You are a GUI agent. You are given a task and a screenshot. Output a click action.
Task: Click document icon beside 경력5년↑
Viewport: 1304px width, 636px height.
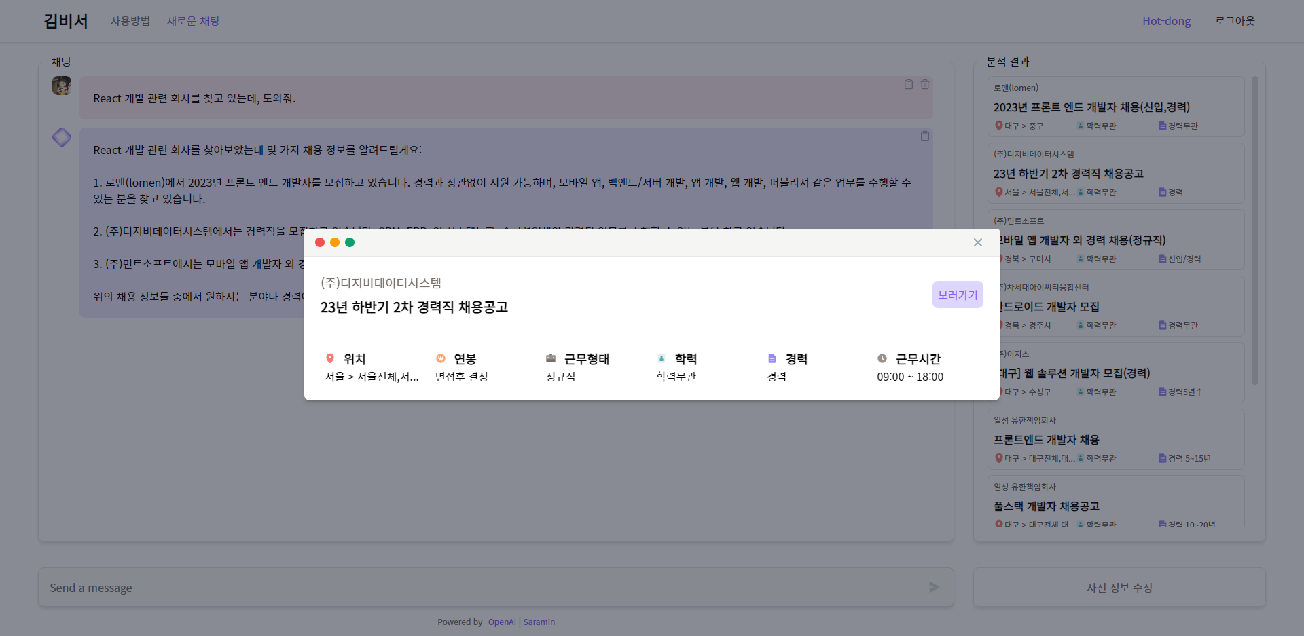coord(1163,392)
